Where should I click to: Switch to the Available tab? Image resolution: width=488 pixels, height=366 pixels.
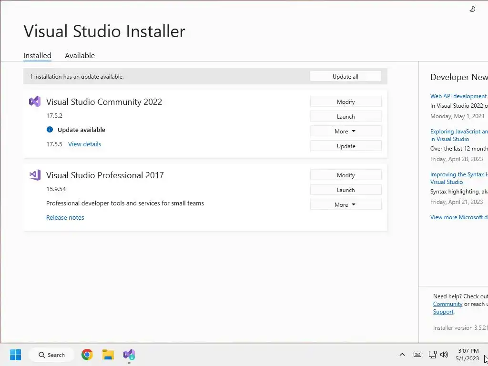(x=80, y=56)
